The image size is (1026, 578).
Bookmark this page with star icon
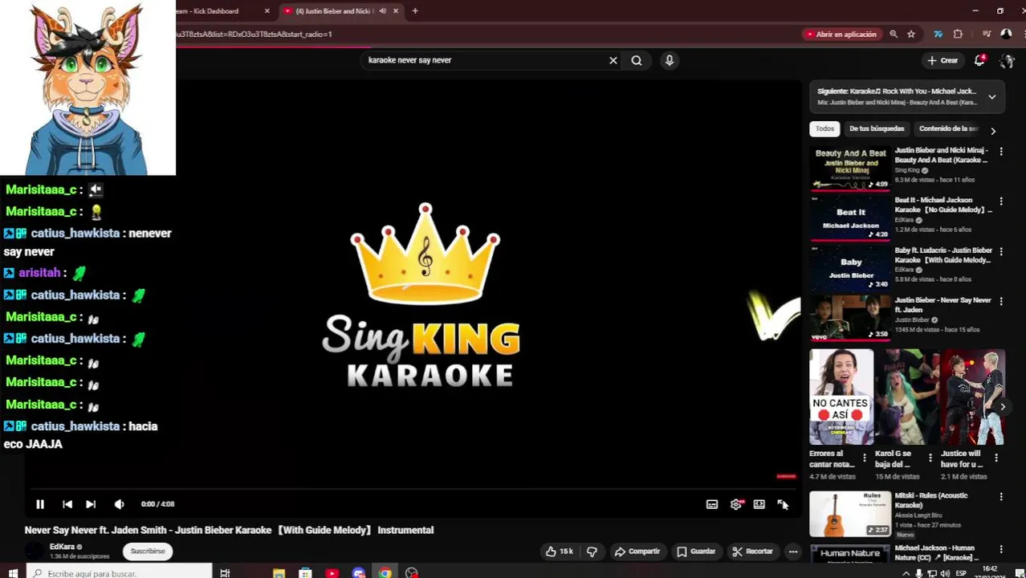911,35
